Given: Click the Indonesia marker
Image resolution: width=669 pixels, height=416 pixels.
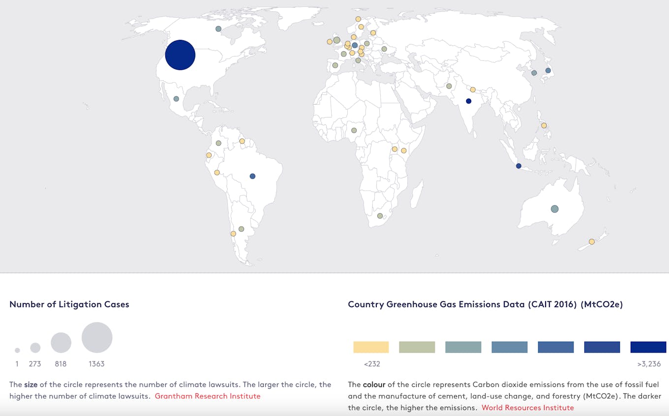Looking at the screenshot, I should (518, 166).
